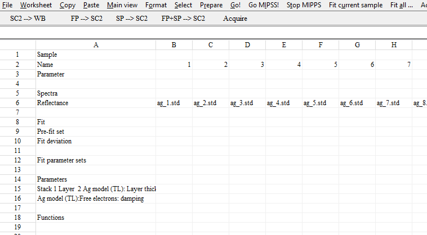
Task: Select column E header
Action: tap(284, 45)
